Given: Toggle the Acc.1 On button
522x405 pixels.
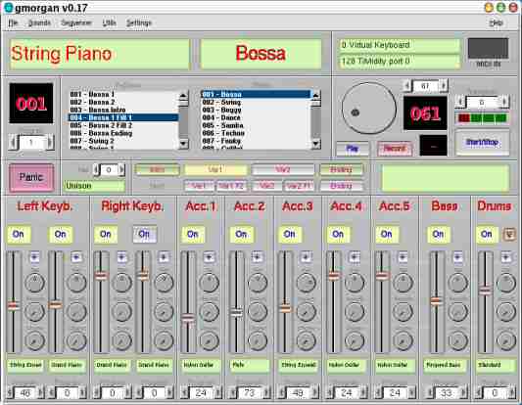Looking at the screenshot, I should pyautogui.click(x=192, y=235).
